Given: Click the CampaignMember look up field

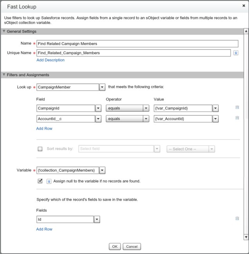Looking at the screenshot, I should click(x=68, y=87).
